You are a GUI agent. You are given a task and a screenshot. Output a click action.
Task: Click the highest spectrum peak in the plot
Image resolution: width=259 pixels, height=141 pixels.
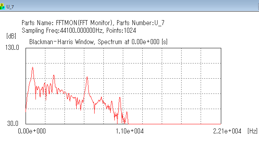33,67
